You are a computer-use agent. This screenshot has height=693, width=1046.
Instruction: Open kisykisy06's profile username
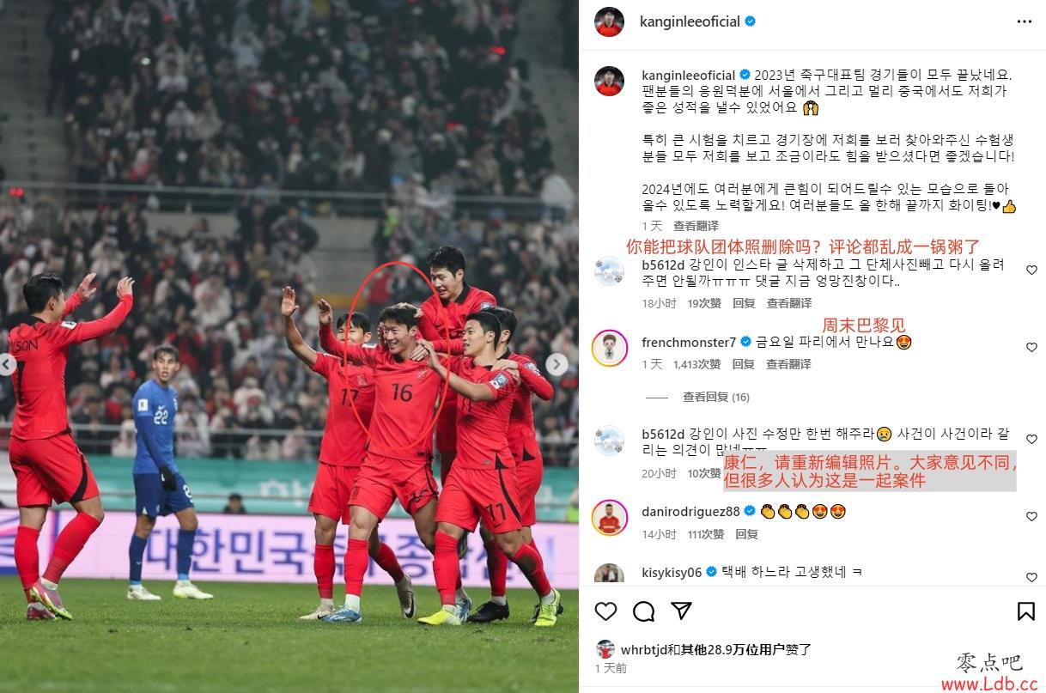(672, 572)
